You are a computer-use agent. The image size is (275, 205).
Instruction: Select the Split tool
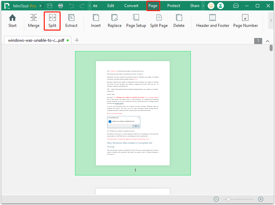(x=52, y=21)
